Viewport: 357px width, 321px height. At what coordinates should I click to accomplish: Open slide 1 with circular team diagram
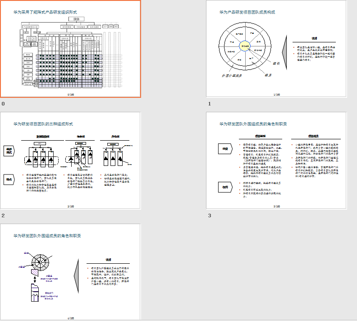pos(276,49)
